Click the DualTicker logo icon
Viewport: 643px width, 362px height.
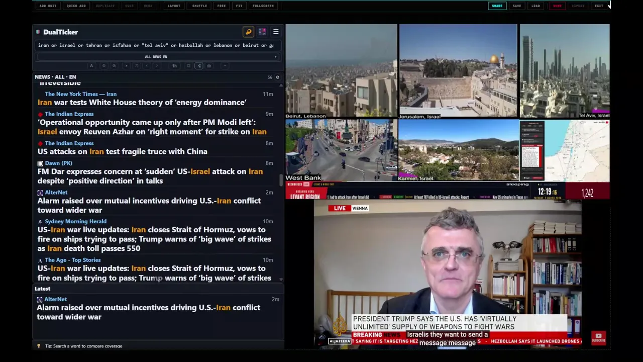[38, 32]
